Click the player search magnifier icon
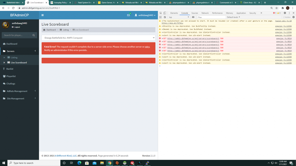 pos(33,35)
